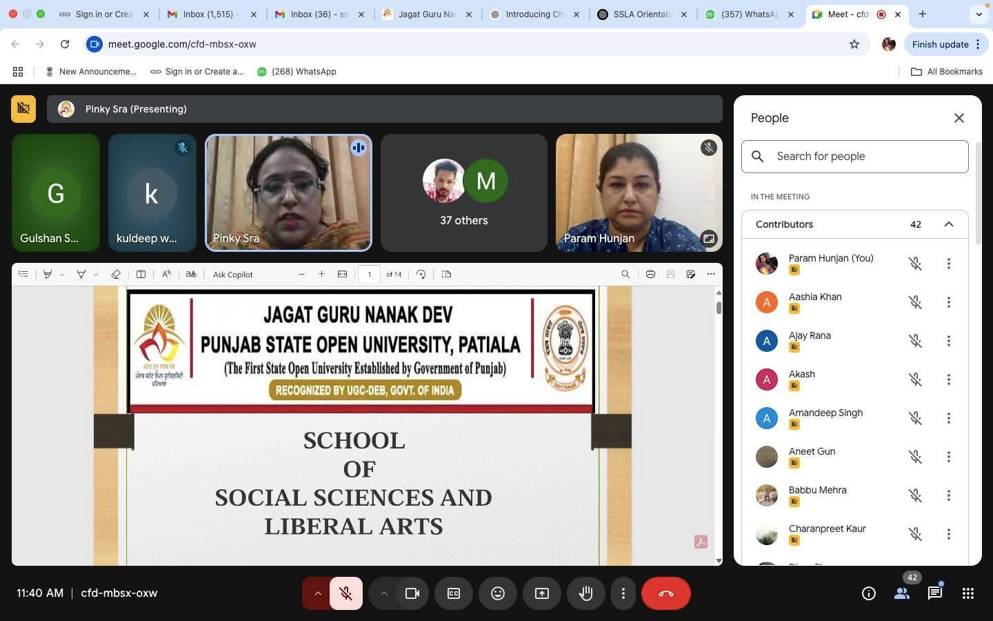Viewport: 993px width, 621px height.
Task: Click Search for people field
Action: pos(855,157)
